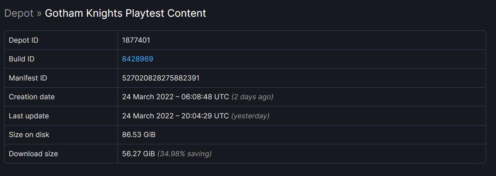Click the » breadcrumb separator
Viewport: 496px width, 176px height.
click(39, 13)
